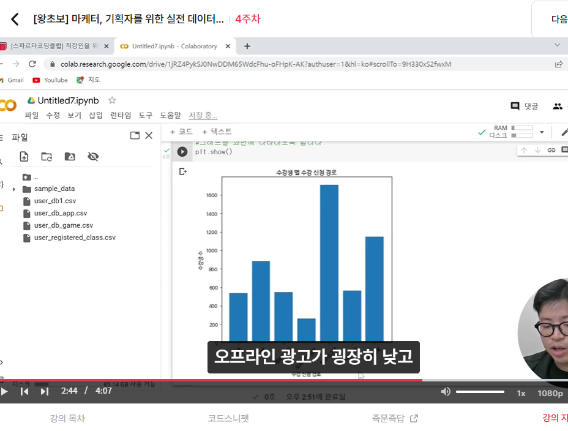Star the Untitled7.ipynb notebook

click(112, 100)
